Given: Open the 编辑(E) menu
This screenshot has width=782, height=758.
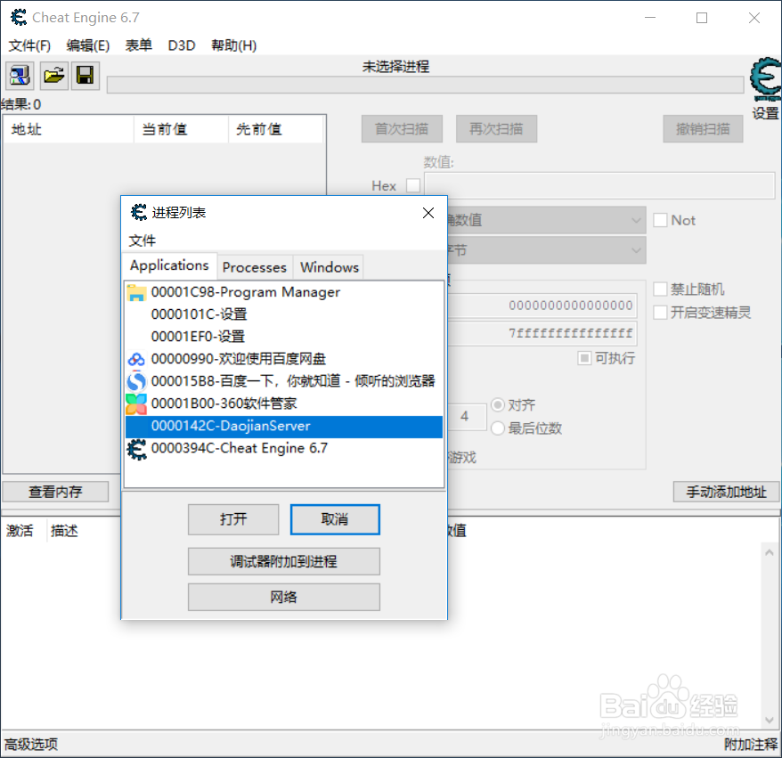Looking at the screenshot, I should (x=88, y=45).
